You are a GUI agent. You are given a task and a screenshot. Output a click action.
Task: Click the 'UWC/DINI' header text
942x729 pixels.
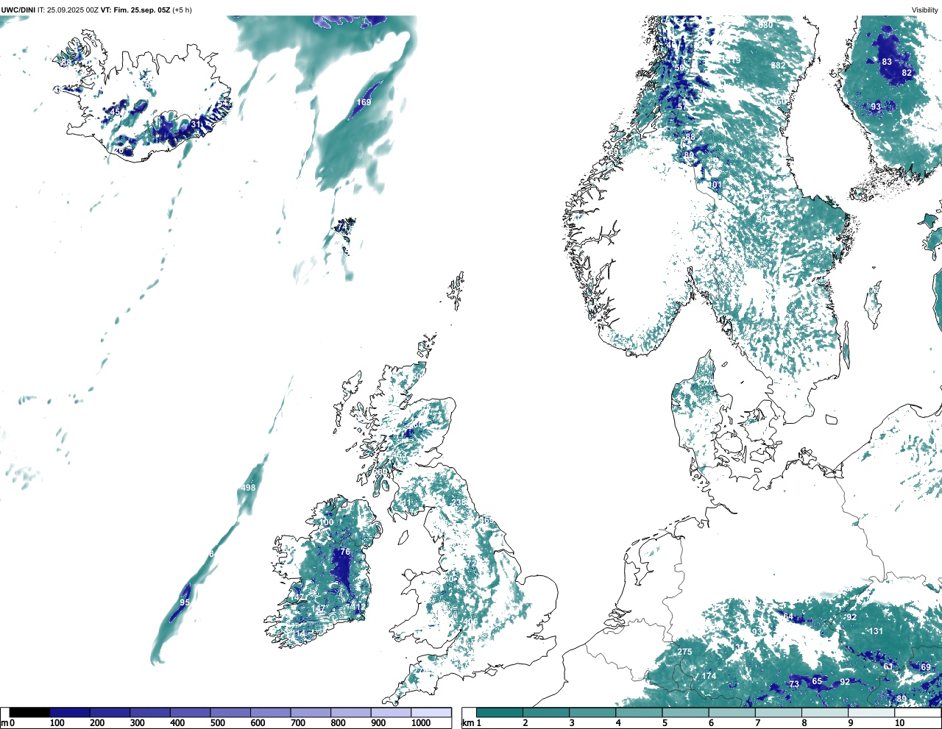click(x=18, y=10)
